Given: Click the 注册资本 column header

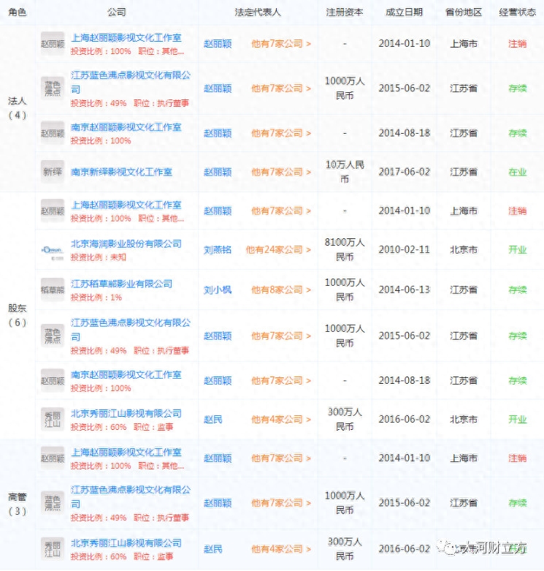Looking at the screenshot, I should click(x=345, y=13).
